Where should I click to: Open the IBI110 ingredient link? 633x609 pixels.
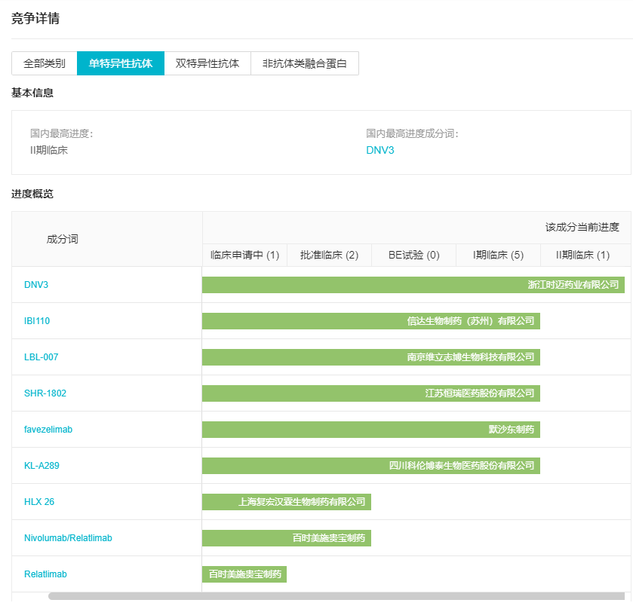pos(37,321)
